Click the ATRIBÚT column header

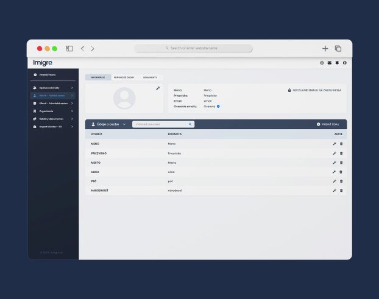click(97, 134)
